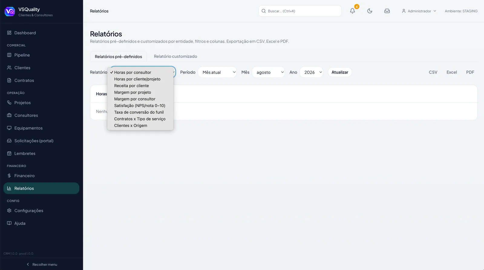Open the inbox tray icon
This screenshot has height=270, width=484.
coord(387,11)
